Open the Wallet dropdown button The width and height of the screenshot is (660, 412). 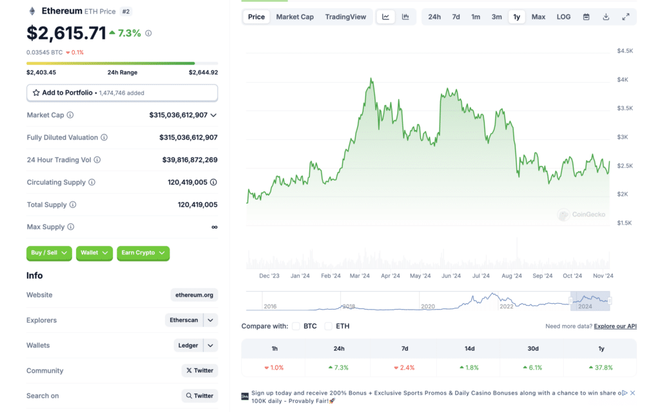[94, 253]
